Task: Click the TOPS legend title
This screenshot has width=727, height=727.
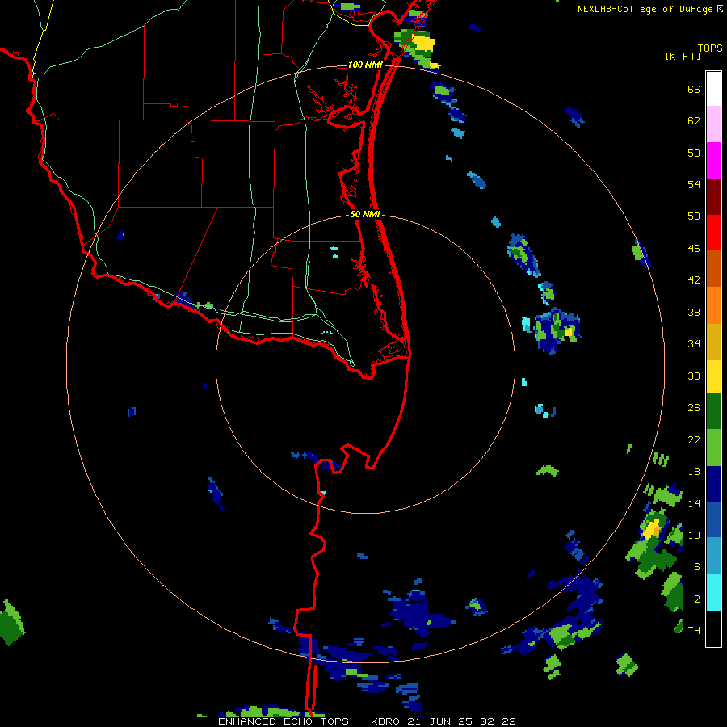Action: point(710,48)
